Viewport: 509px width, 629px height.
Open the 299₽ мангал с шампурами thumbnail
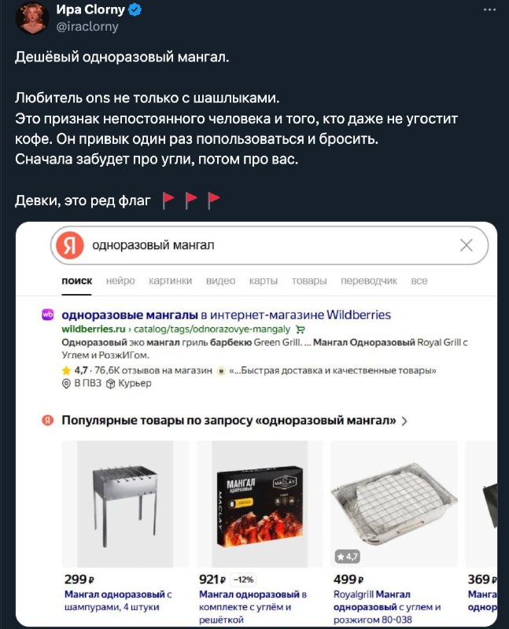[125, 504]
